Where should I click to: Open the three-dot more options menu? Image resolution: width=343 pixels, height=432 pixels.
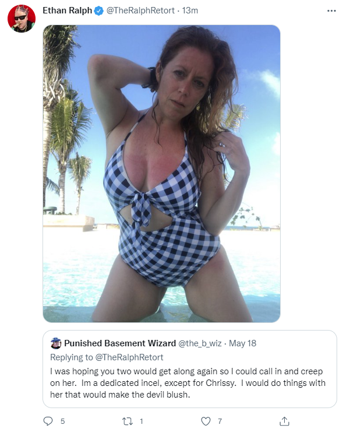point(331,10)
